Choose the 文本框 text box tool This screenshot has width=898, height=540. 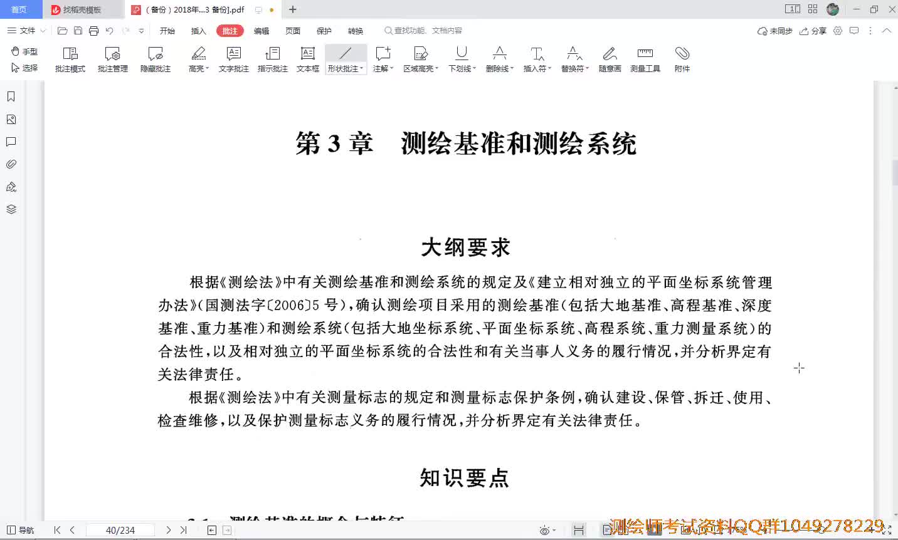pyautogui.click(x=307, y=59)
